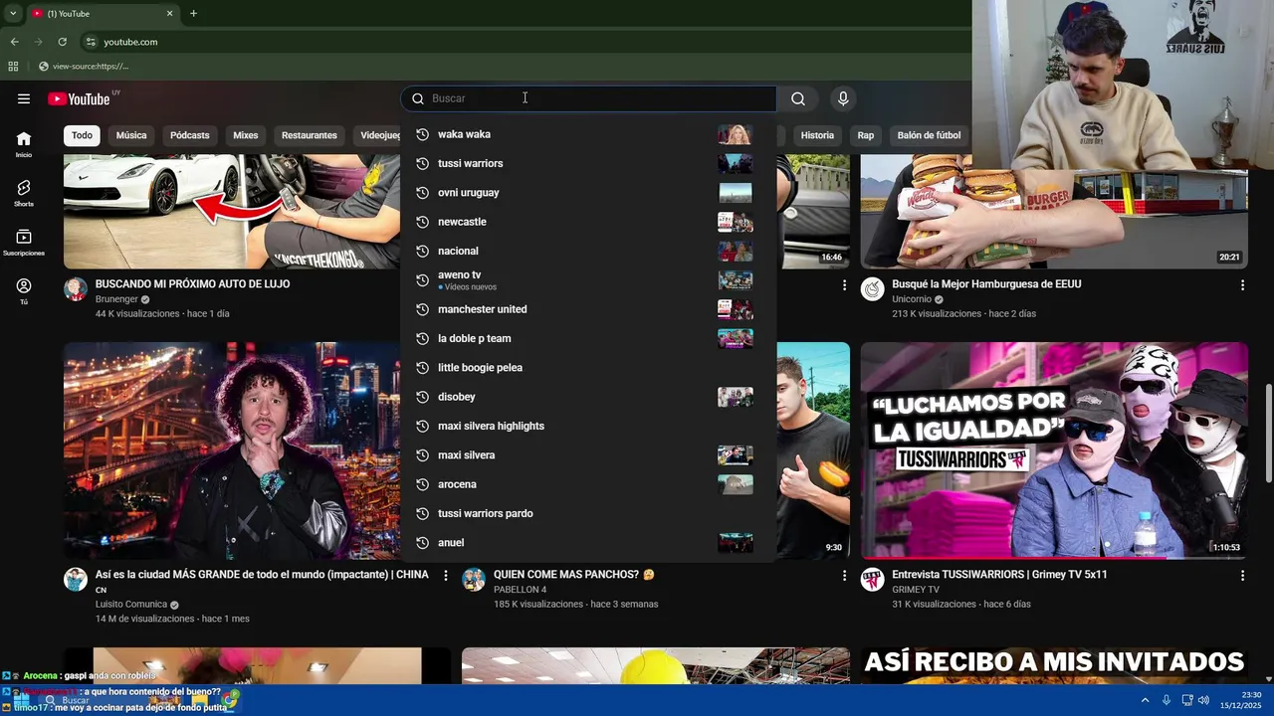
Task: Go back with the browser back arrow
Action: point(15,42)
